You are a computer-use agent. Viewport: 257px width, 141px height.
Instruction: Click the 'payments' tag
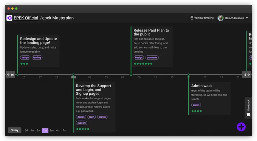[152, 58]
